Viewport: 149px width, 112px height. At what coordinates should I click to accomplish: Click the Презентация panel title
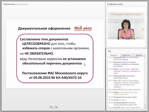point(9,4)
